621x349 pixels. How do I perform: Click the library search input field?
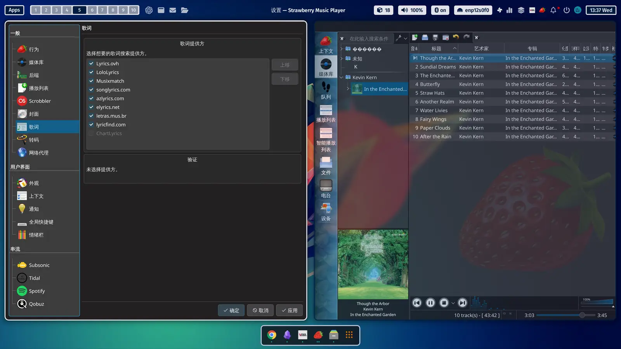tap(369, 38)
